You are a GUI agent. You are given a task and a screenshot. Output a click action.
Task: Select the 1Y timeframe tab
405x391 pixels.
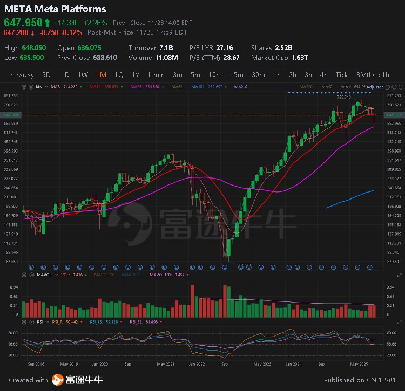(x=135, y=75)
